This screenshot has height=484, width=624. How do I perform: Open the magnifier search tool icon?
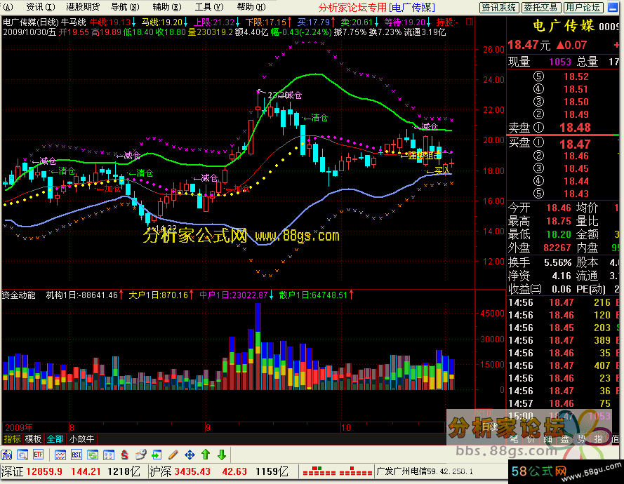(x=22, y=455)
